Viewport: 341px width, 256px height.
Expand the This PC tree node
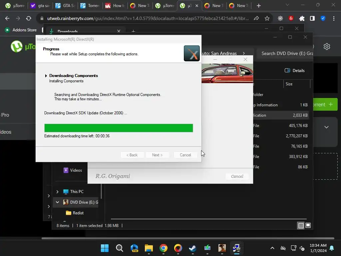[57, 192]
